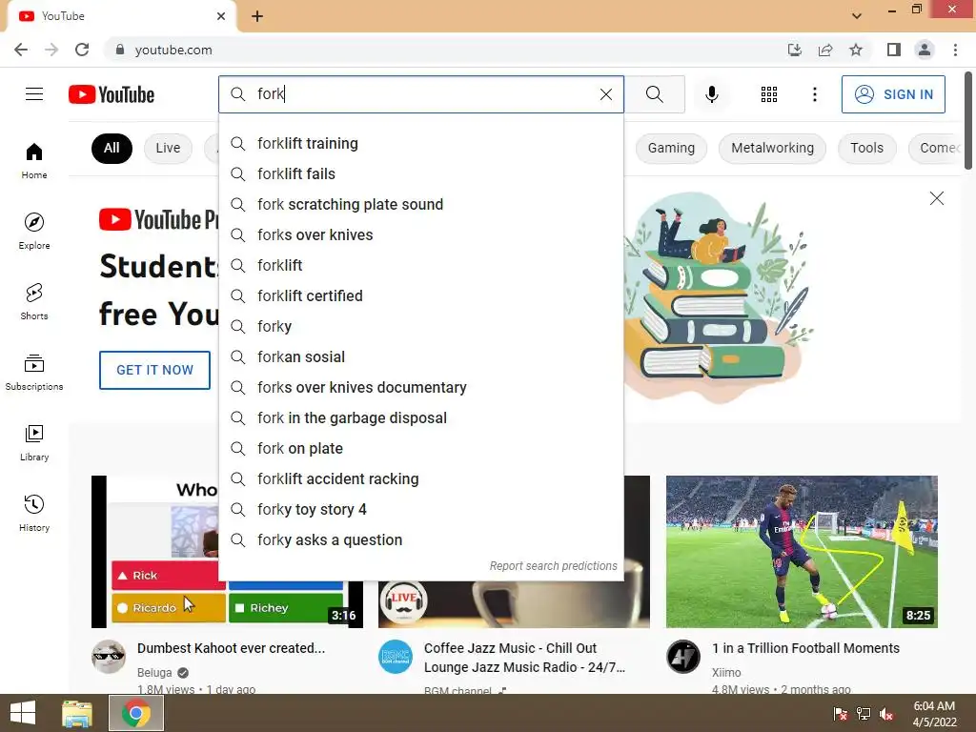Select the All filter chip

pyautogui.click(x=112, y=148)
